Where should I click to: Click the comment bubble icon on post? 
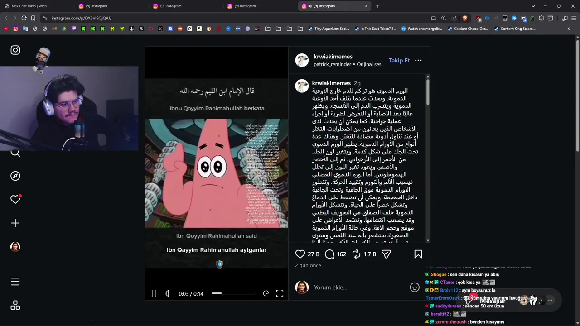click(329, 254)
